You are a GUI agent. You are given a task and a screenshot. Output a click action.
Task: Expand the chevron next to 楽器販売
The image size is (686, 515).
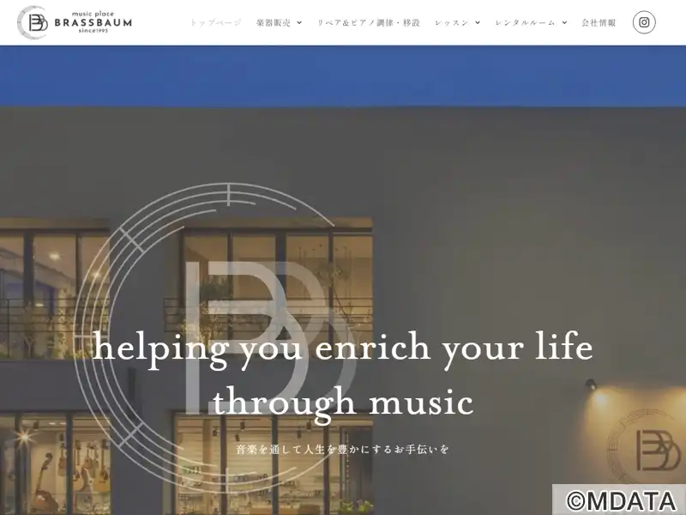299,23
